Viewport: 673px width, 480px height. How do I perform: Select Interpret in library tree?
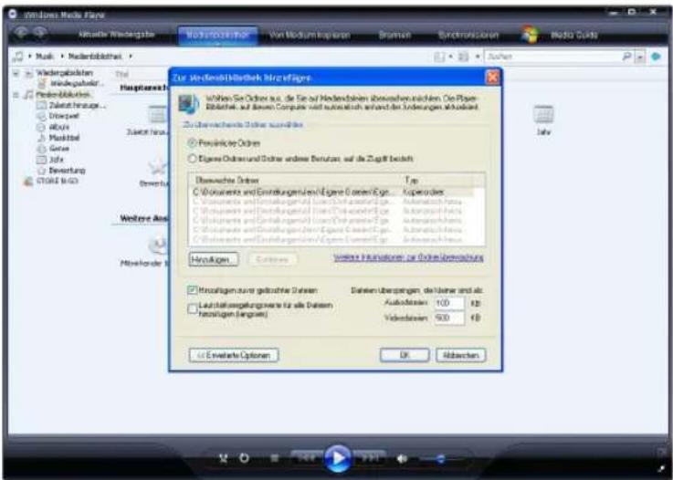pyautogui.click(x=64, y=116)
